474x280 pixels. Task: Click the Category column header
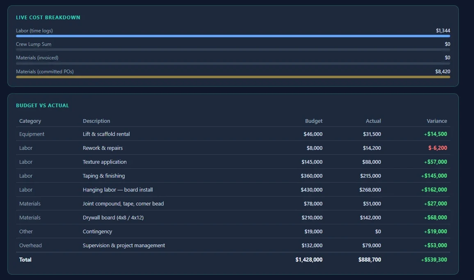pos(30,121)
